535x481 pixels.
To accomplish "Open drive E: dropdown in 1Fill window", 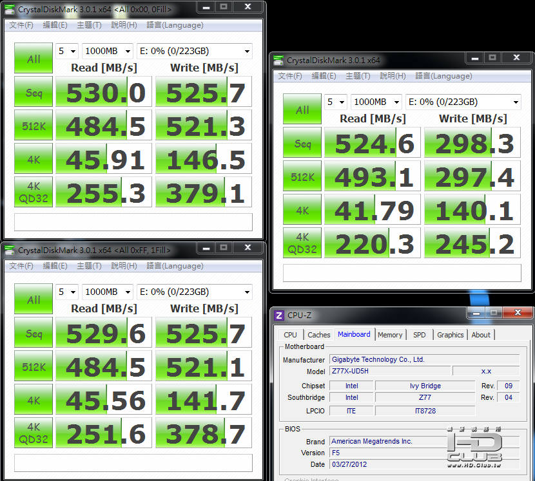I will coord(195,292).
